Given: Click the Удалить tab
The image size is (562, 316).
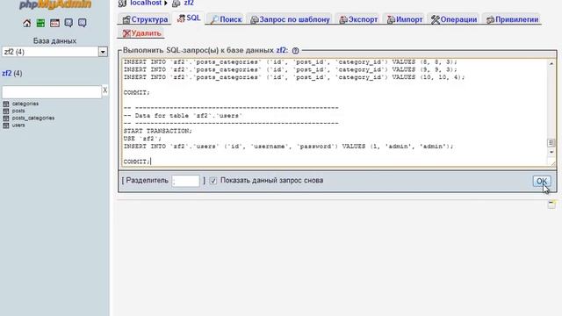Looking at the screenshot, I should 141,33.
